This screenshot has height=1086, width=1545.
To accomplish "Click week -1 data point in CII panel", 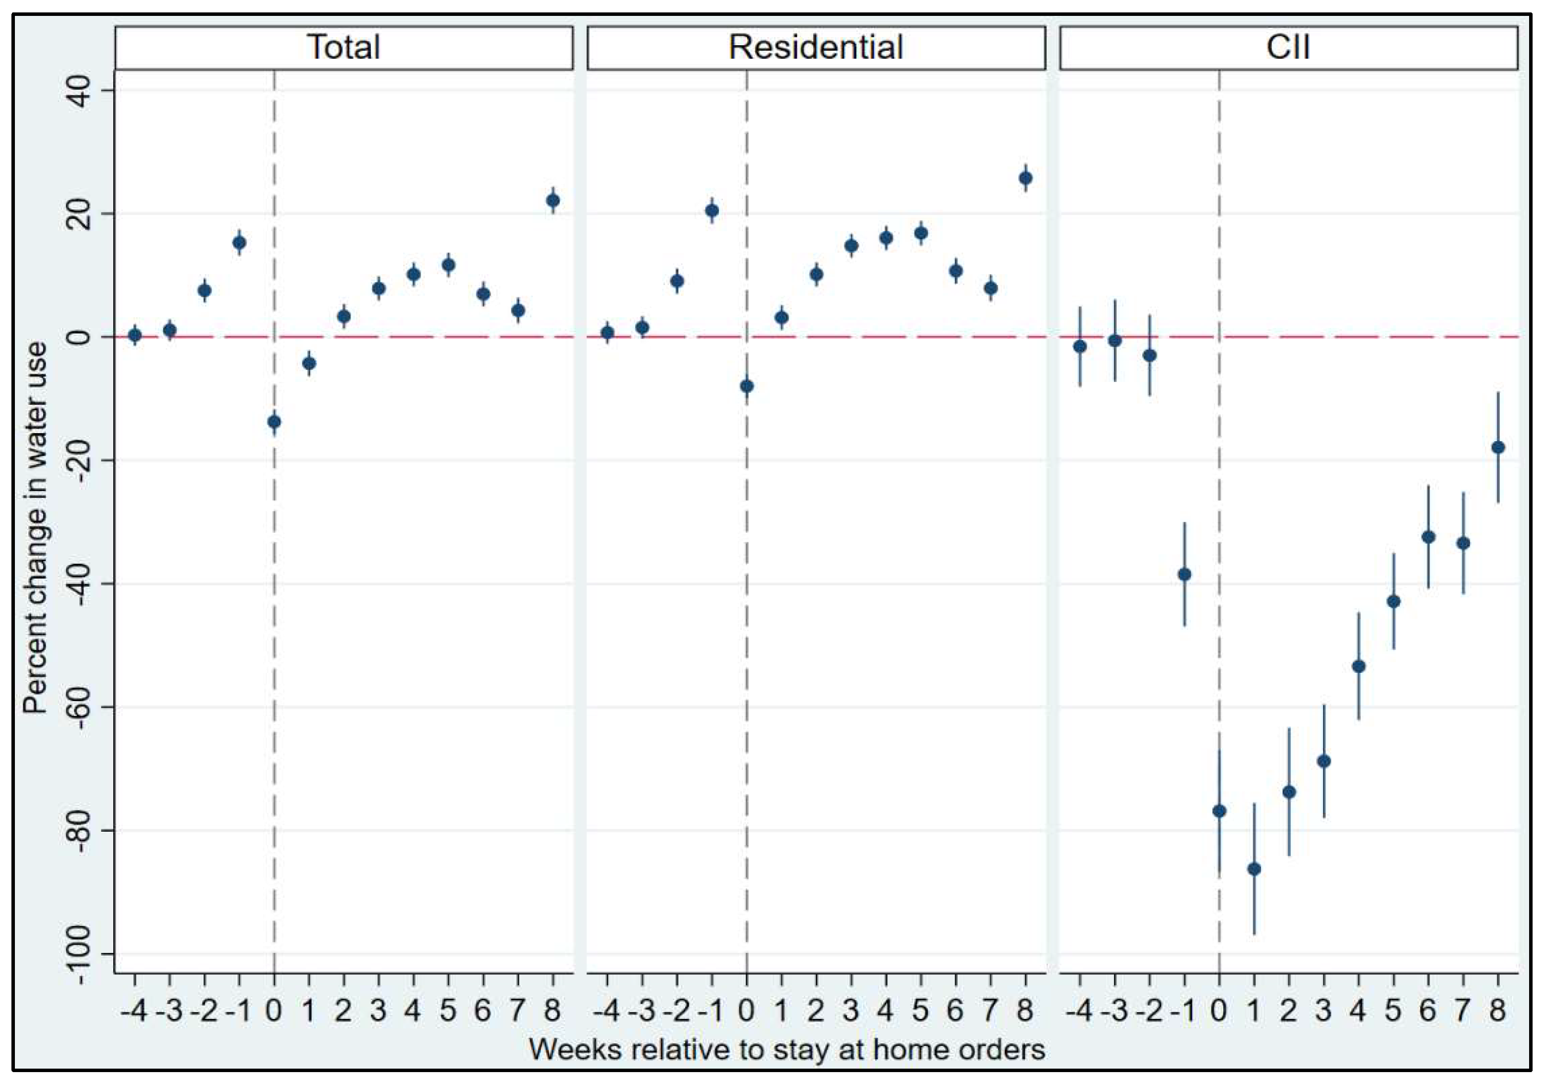I will pos(1185,575).
